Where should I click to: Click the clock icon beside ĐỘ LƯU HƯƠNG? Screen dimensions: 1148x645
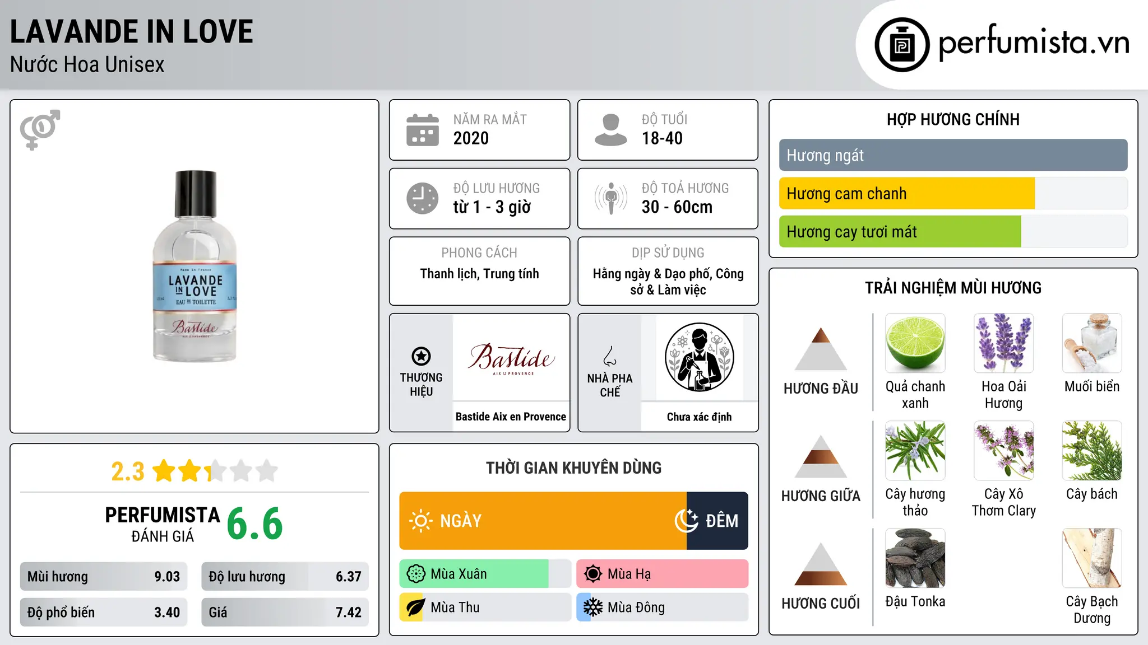pos(423,198)
